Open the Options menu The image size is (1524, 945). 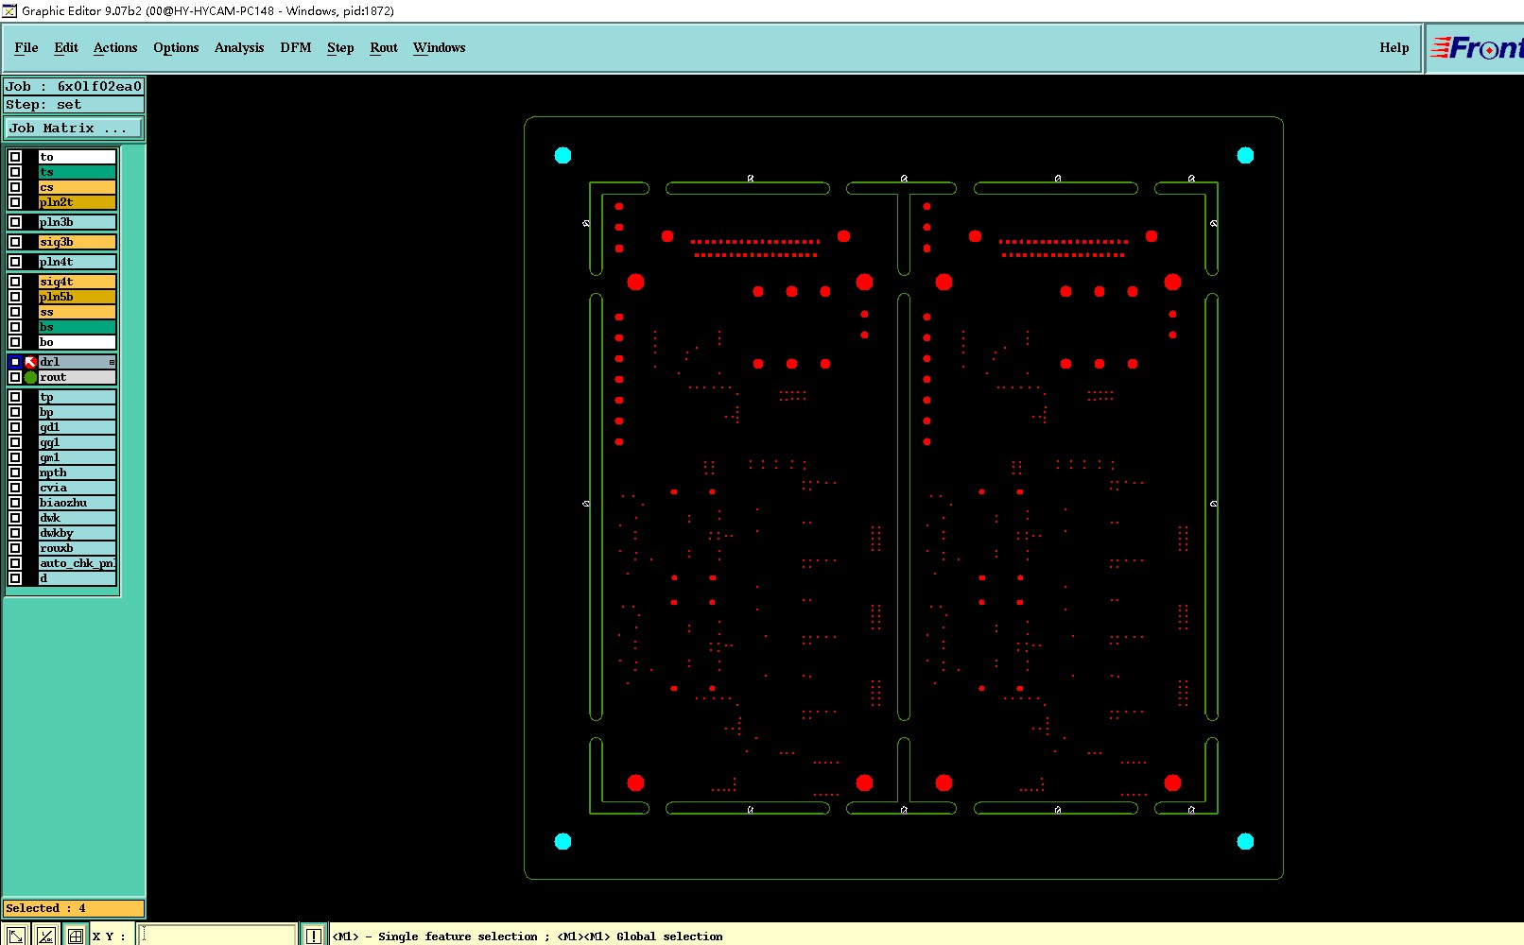[x=176, y=47]
